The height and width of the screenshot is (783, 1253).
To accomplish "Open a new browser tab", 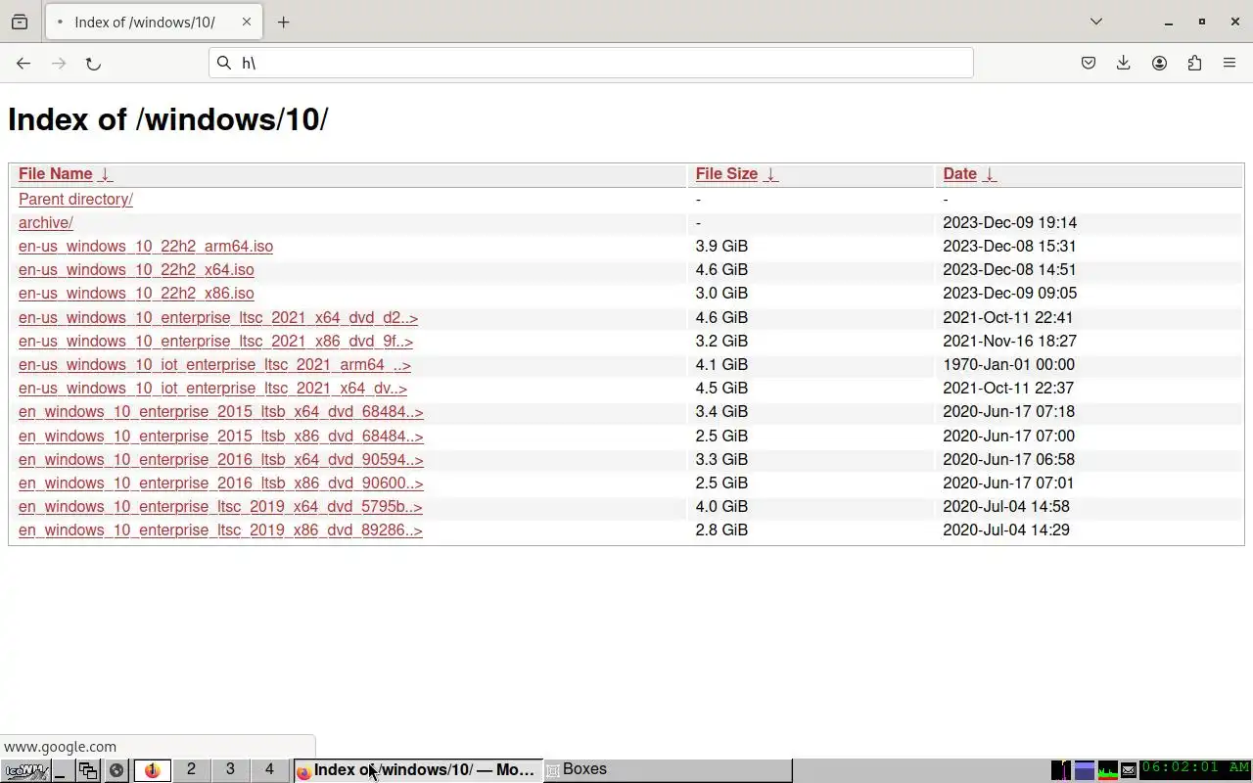I will pyautogui.click(x=283, y=22).
